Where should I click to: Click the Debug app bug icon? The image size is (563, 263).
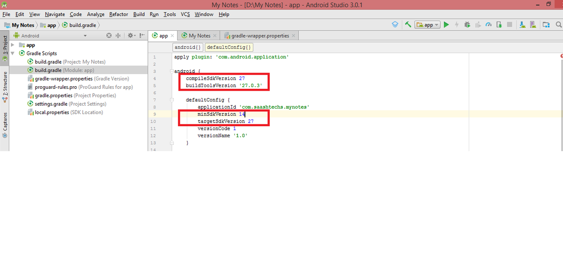point(467,25)
